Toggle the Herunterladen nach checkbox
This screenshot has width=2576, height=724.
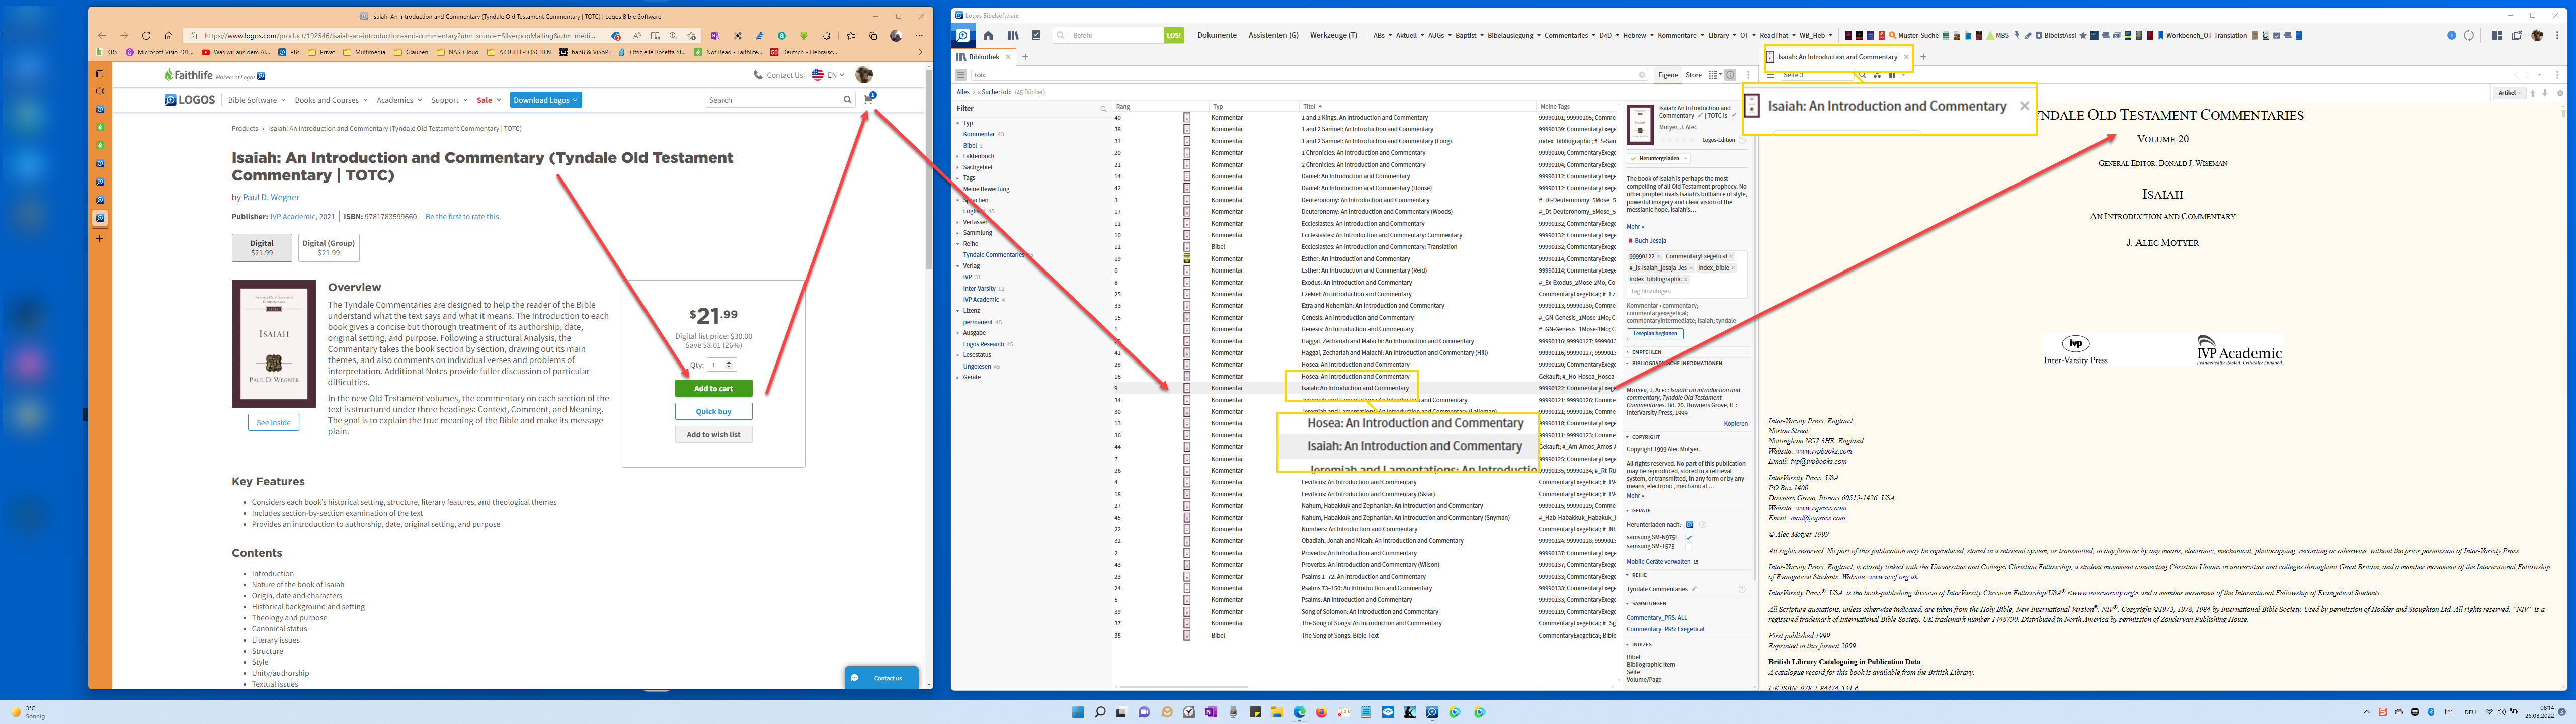point(1690,525)
